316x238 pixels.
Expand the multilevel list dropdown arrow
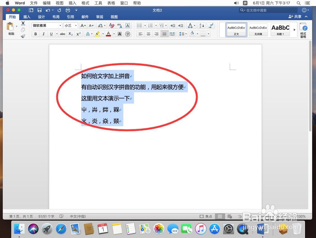click(x=166, y=26)
